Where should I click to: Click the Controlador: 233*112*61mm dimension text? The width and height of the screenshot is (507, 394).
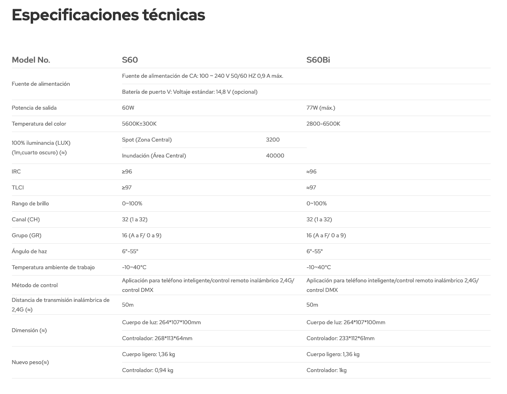pos(340,338)
